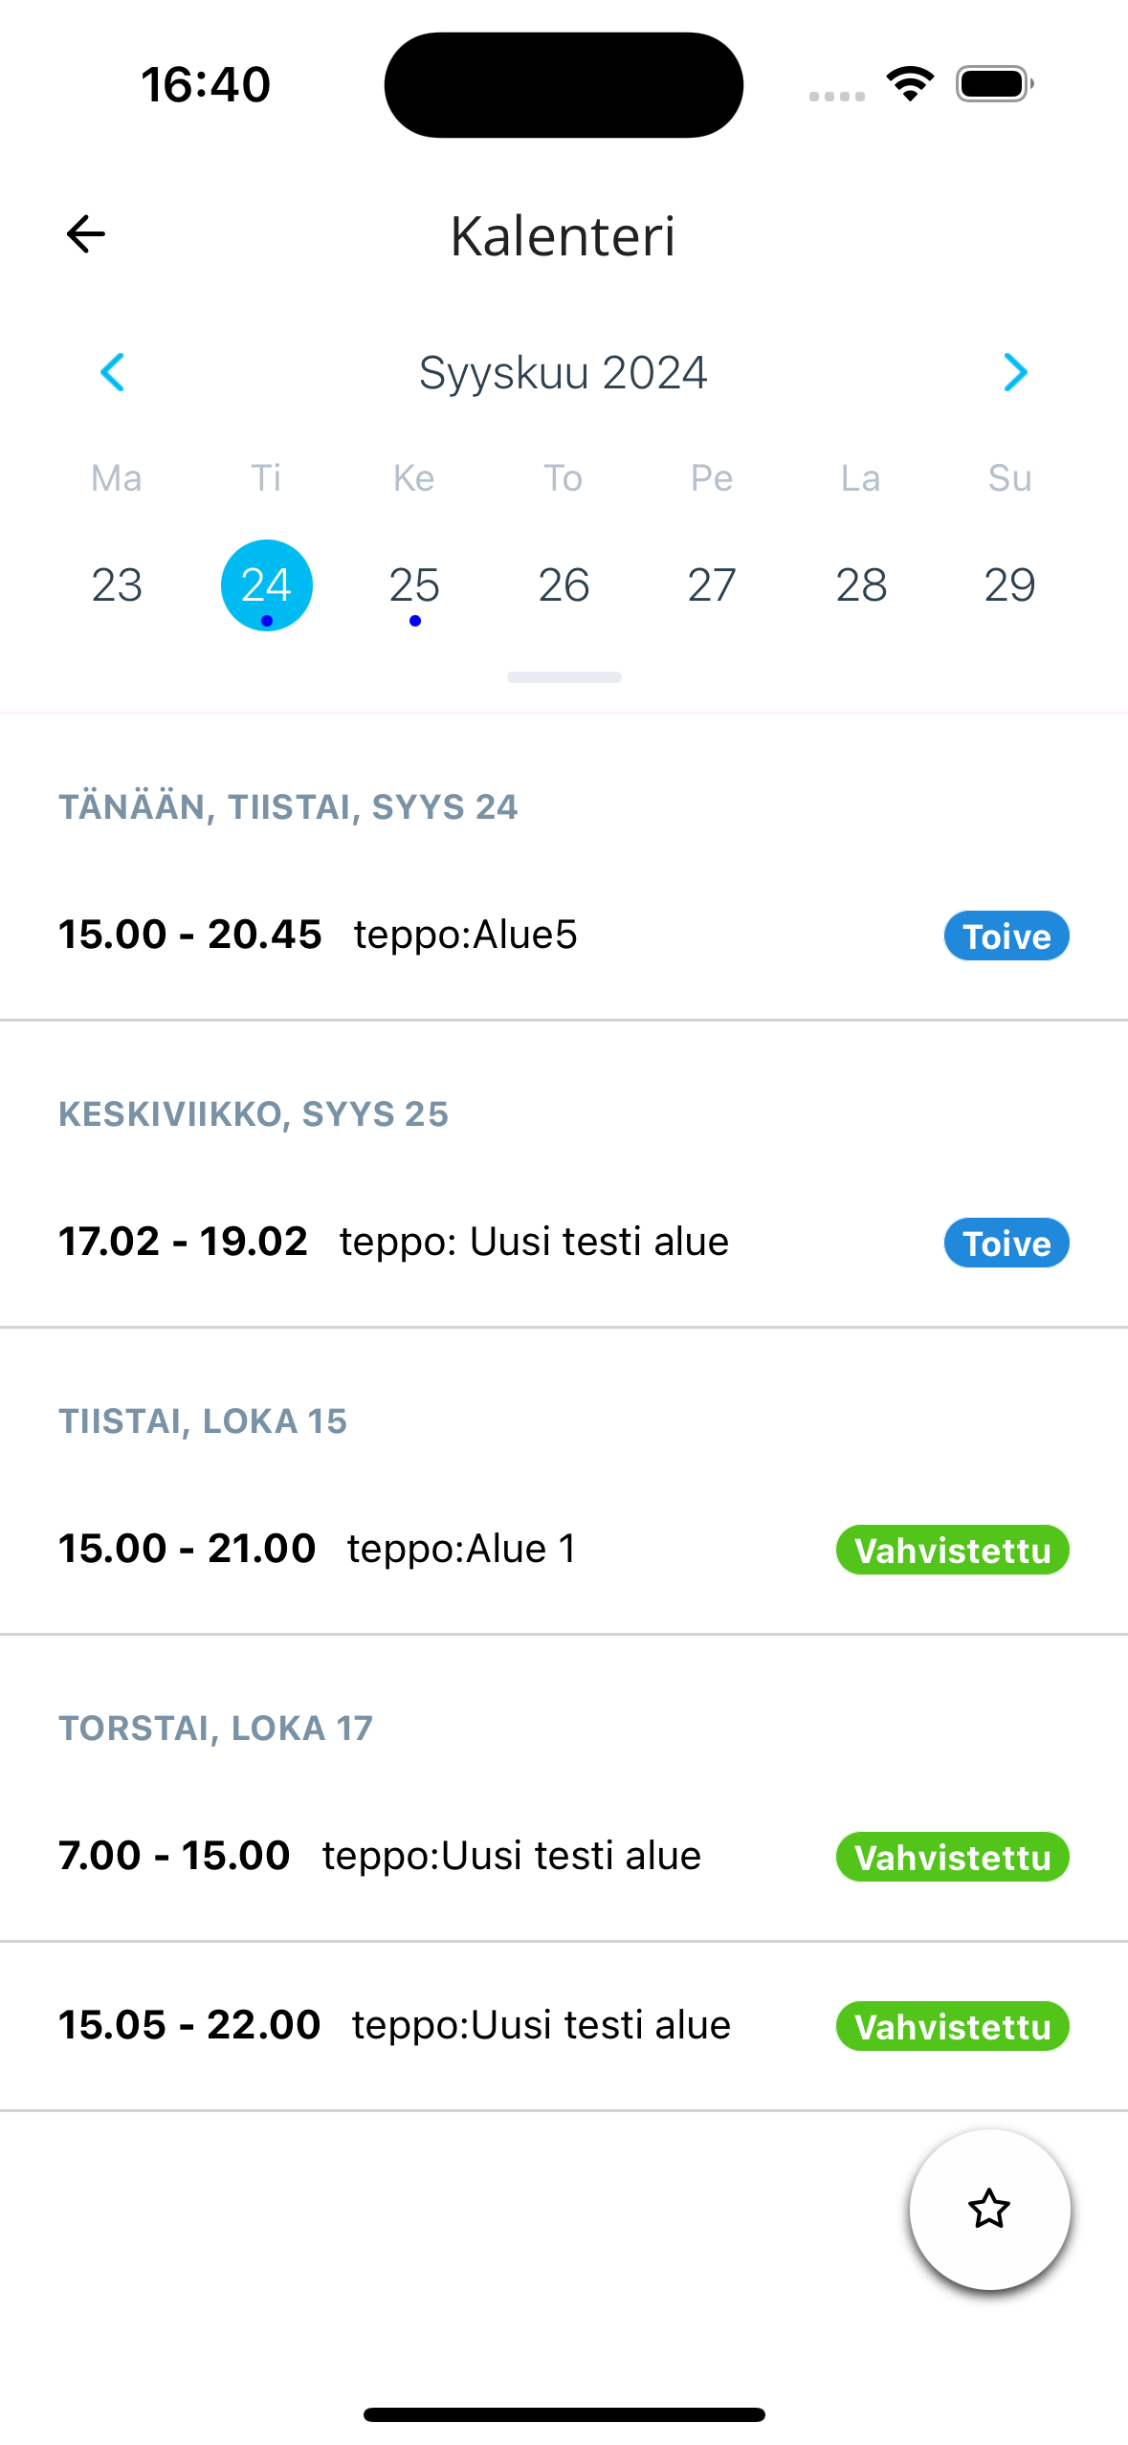Tap the battery status icon

pos(994,84)
